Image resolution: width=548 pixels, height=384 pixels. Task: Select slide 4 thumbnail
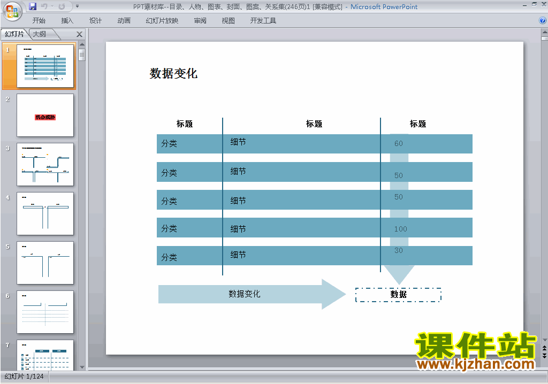(x=45, y=213)
